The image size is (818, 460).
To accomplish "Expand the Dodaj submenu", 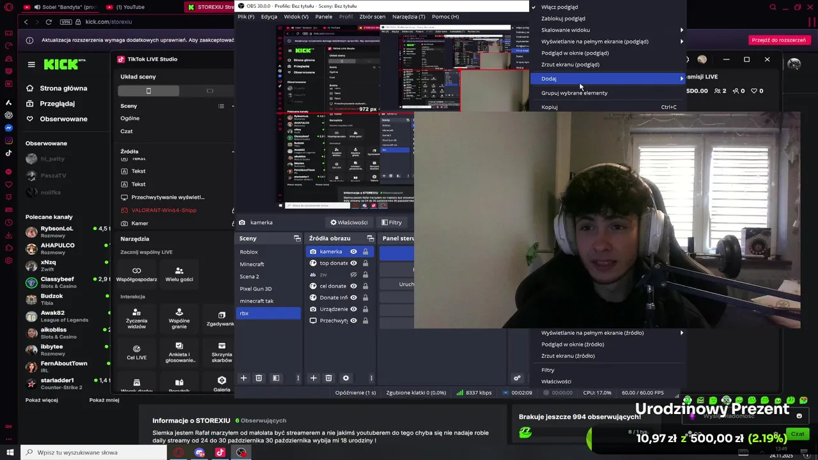I will click(608, 79).
